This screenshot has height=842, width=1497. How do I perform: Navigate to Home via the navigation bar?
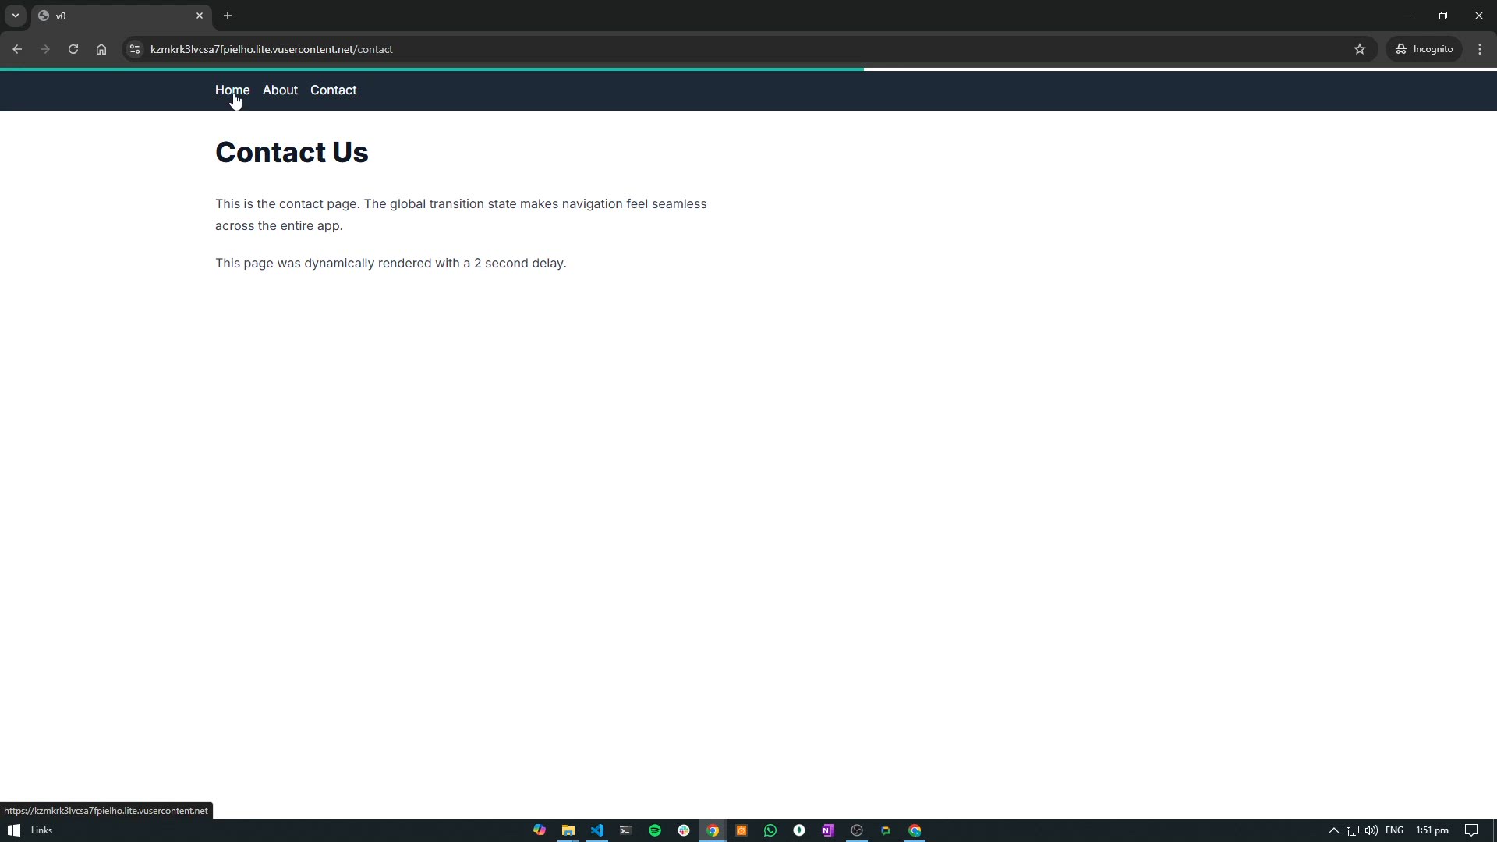(232, 90)
